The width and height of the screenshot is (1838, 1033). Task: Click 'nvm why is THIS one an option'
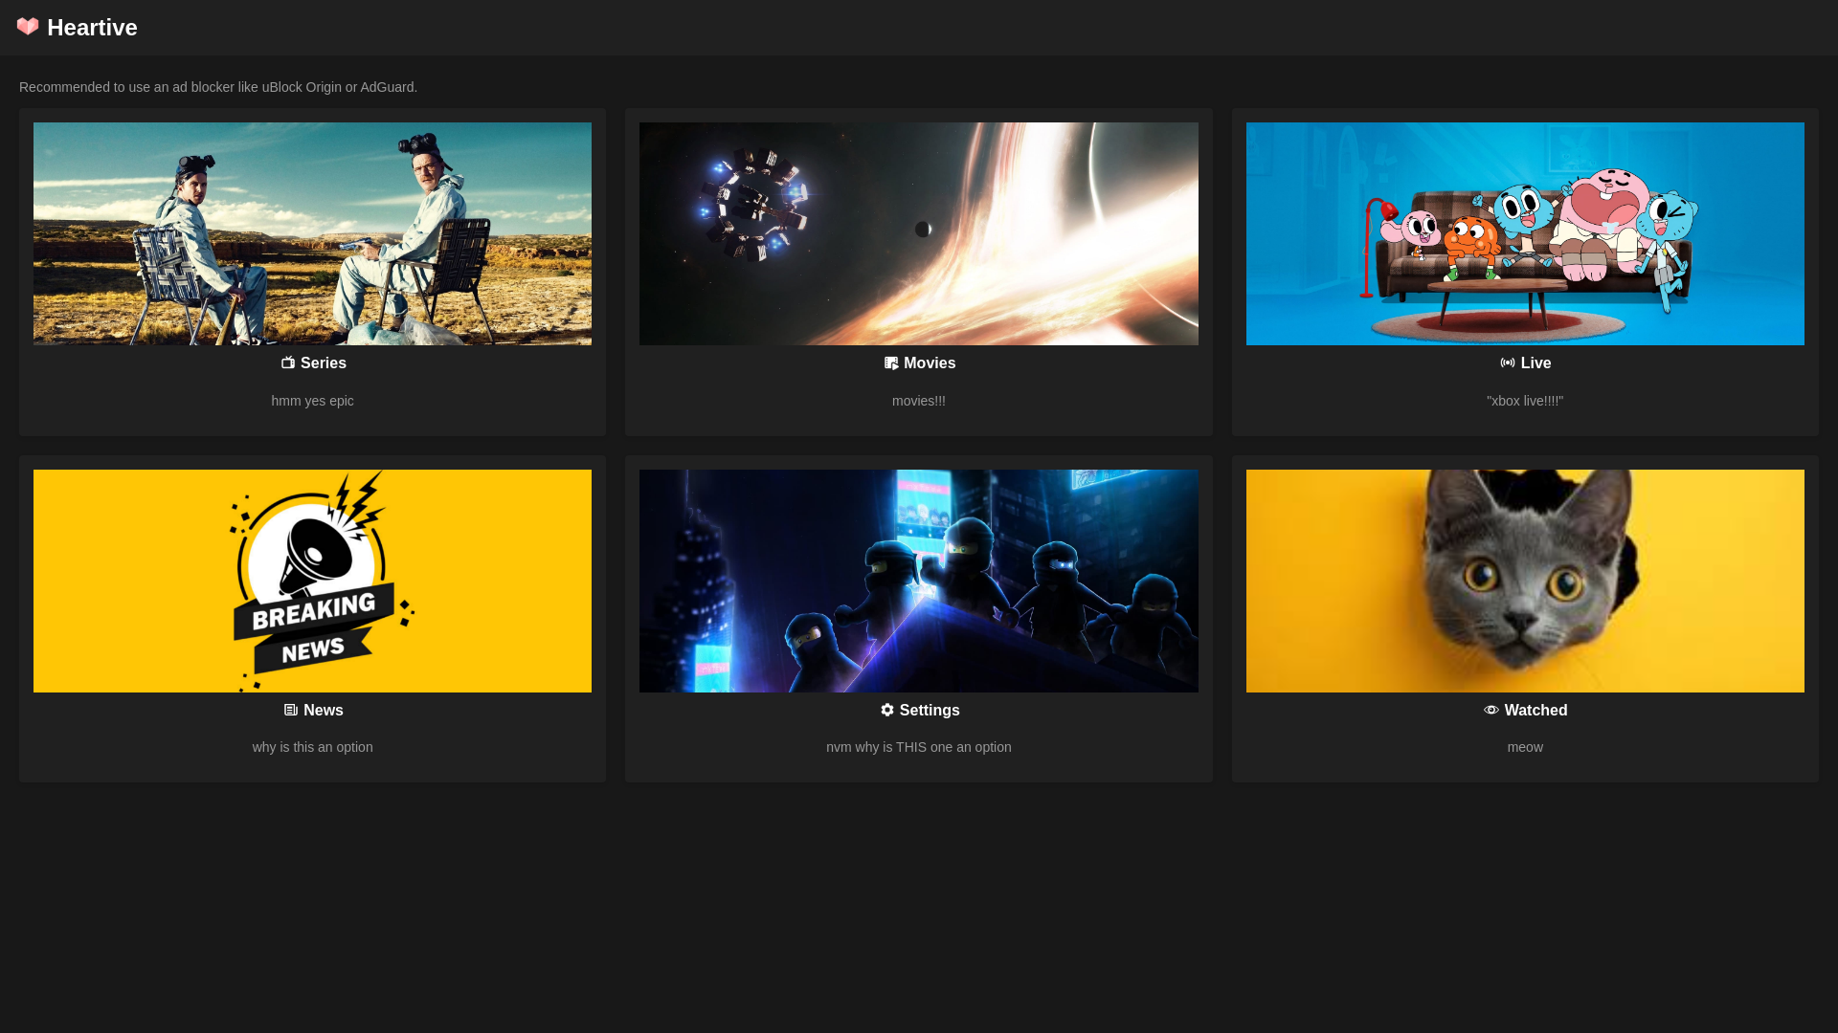click(x=919, y=747)
